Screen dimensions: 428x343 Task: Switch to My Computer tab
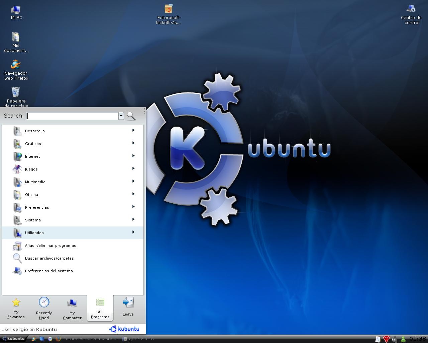click(72, 308)
